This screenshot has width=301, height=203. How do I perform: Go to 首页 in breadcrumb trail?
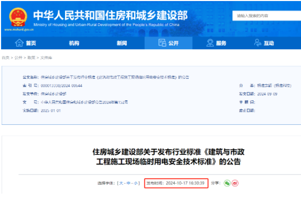coord(6,57)
